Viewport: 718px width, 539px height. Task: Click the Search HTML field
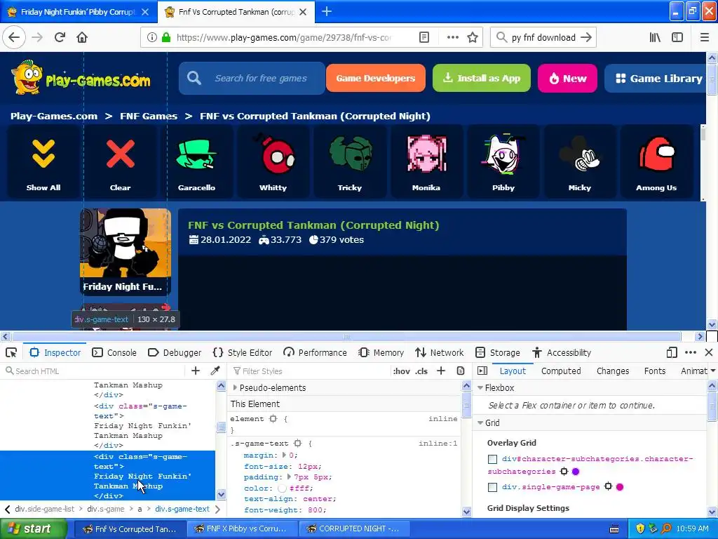94,371
